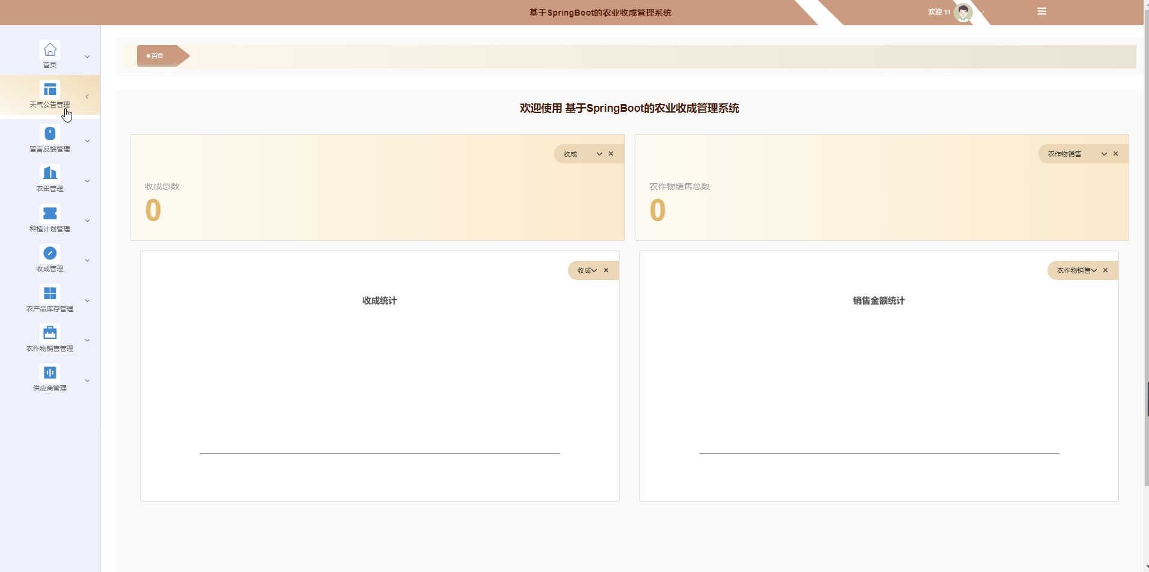Open 农产品库存管理 menu label

click(50, 309)
